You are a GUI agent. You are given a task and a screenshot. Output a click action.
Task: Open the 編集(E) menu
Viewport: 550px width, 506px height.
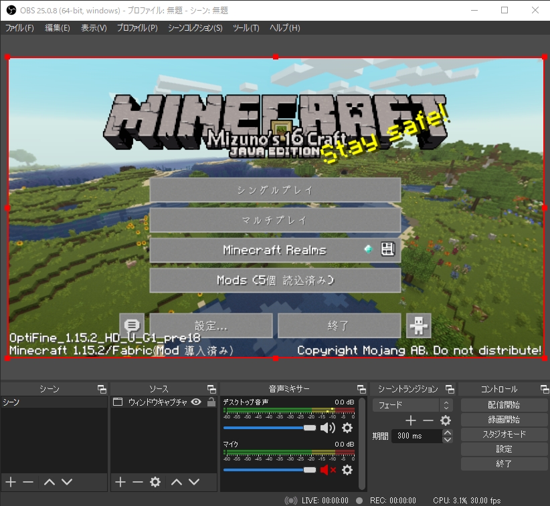[x=57, y=27]
